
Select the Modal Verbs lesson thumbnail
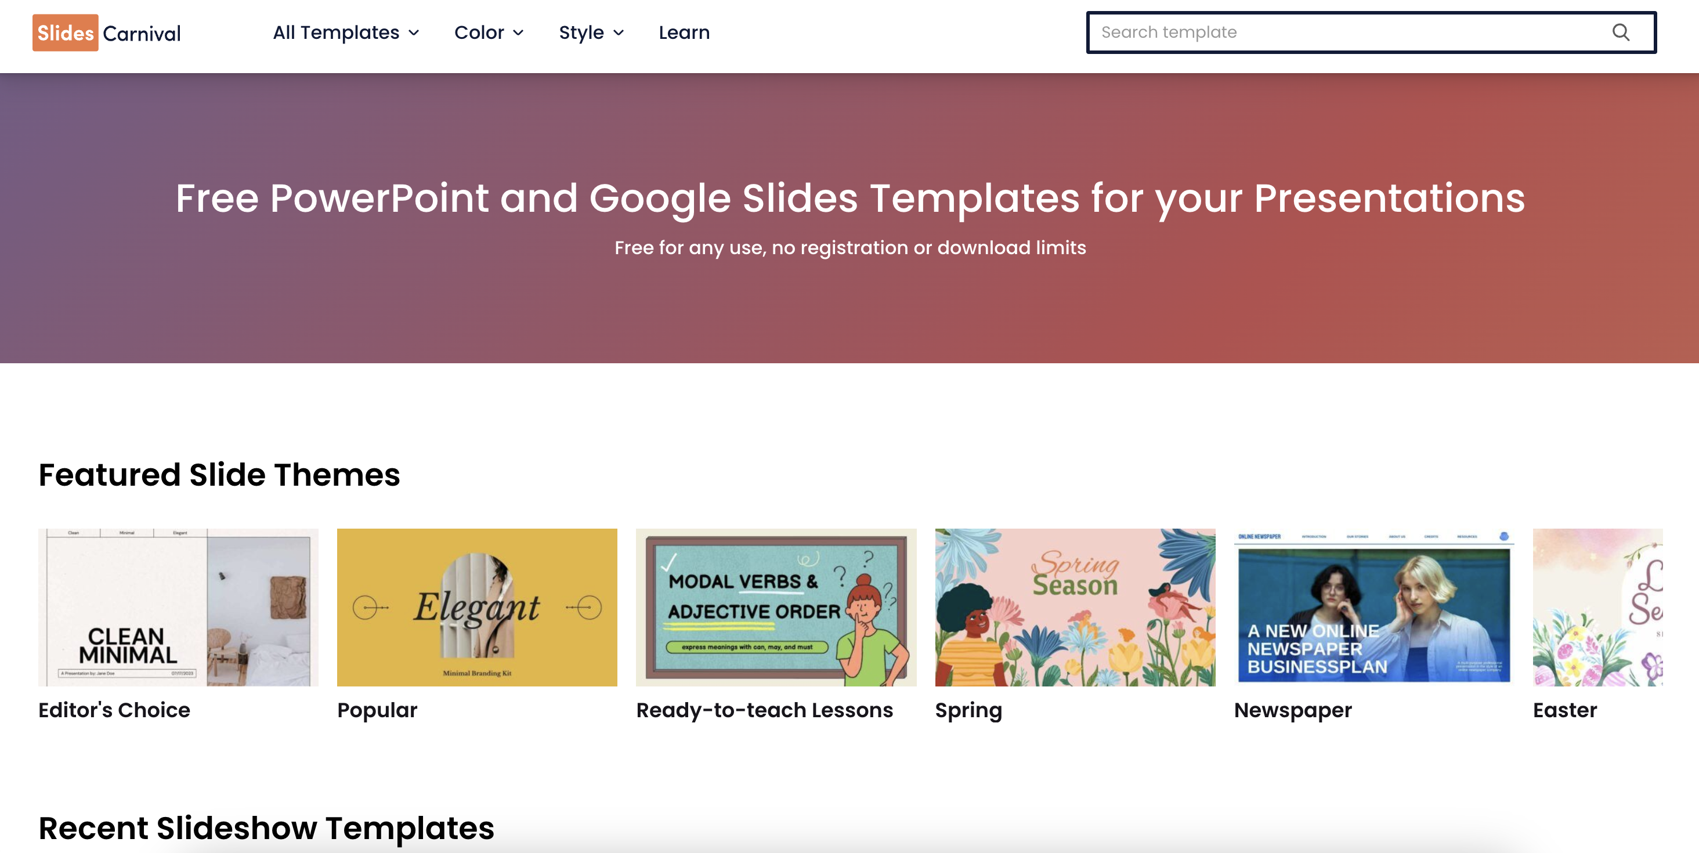(x=776, y=606)
